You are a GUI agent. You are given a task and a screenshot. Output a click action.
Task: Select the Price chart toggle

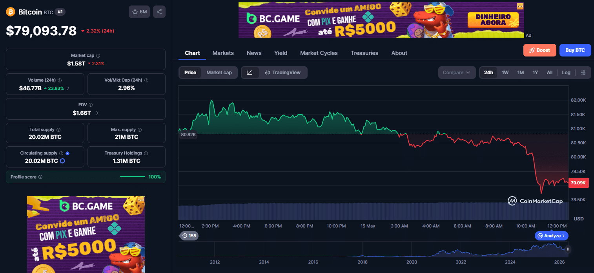click(190, 73)
